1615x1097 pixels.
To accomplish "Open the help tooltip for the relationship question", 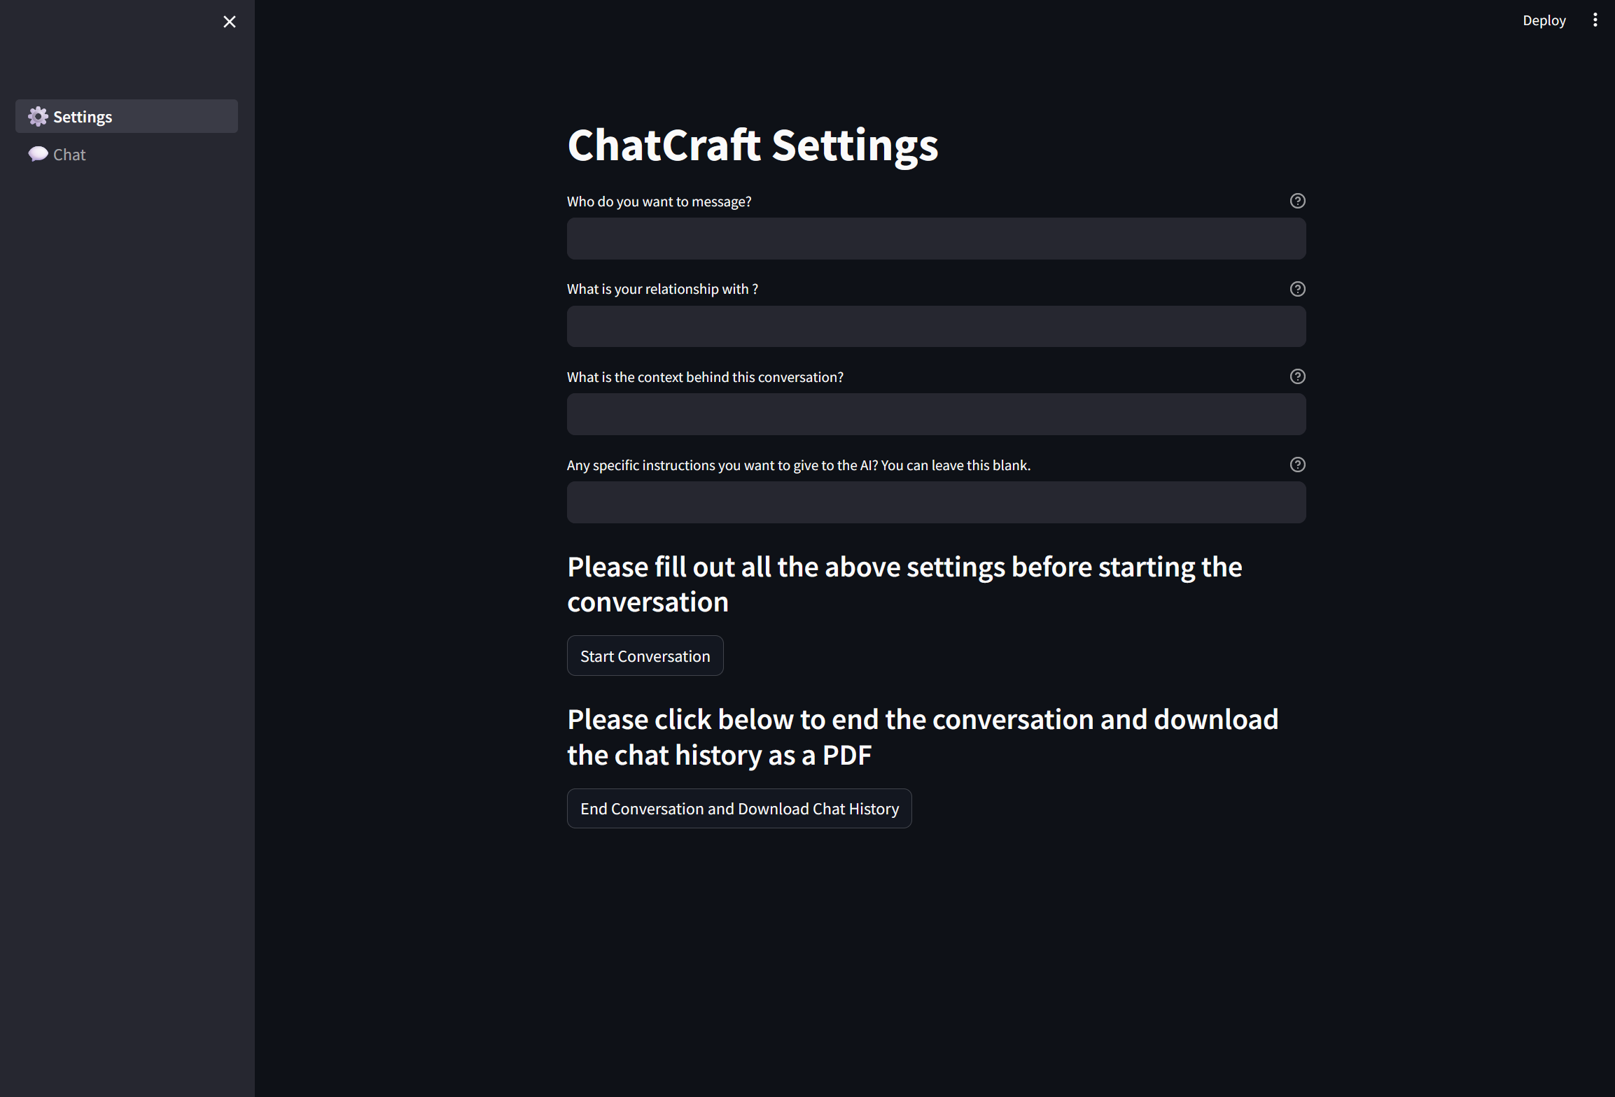I will point(1296,289).
